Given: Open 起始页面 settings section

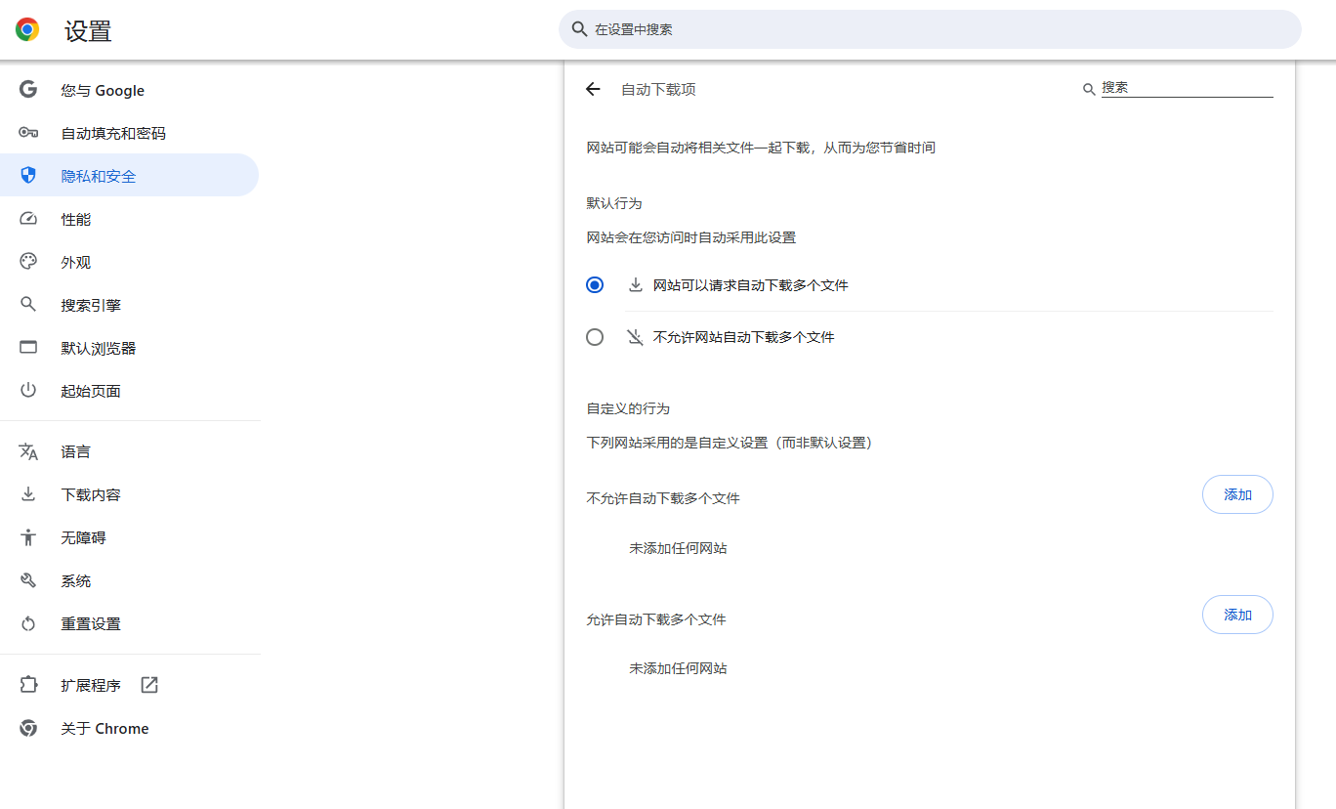Looking at the screenshot, I should 130,391.
